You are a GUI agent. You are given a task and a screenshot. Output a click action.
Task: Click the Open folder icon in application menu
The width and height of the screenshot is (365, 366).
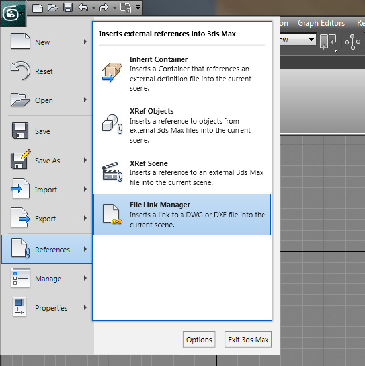click(x=20, y=100)
